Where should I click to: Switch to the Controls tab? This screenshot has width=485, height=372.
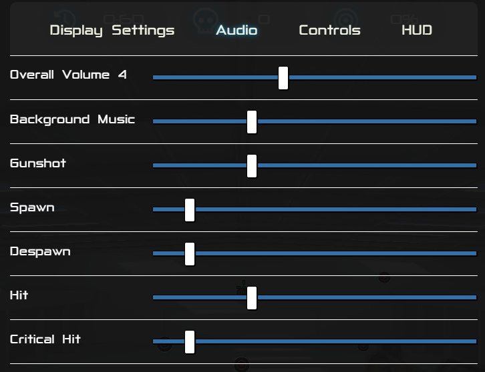pos(329,30)
